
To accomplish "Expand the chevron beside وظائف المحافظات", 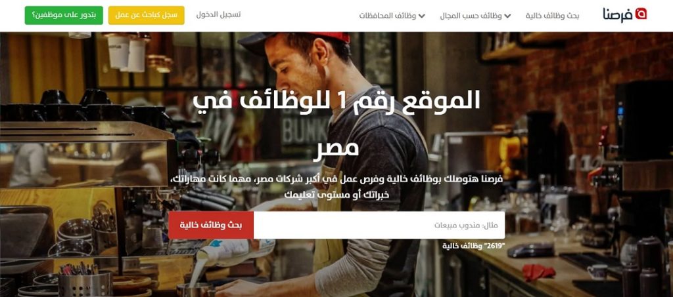I will [421, 16].
